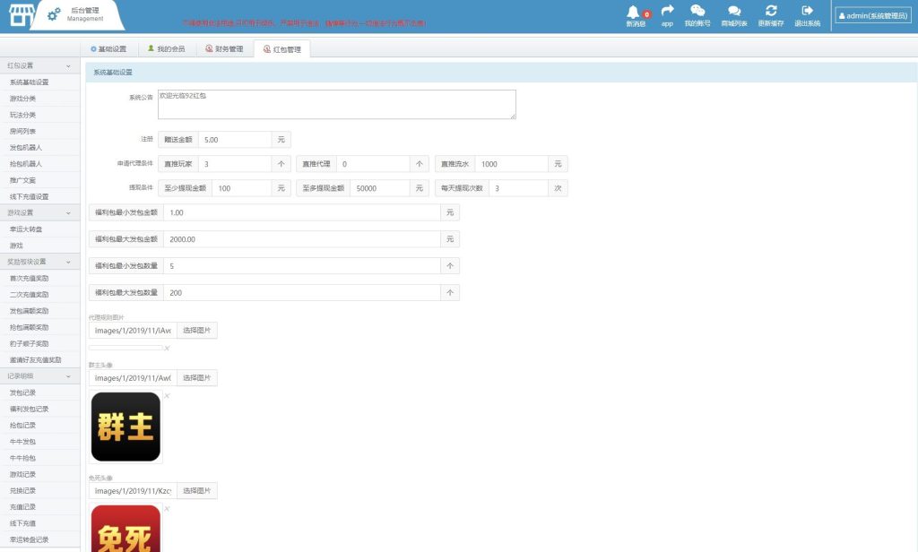Remove the 群主头像 image with X
The width and height of the screenshot is (918, 552).
pos(167,396)
